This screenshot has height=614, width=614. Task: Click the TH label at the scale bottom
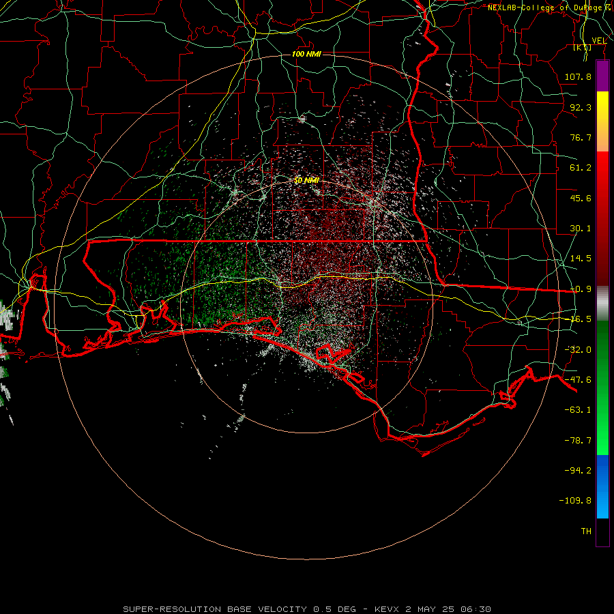click(586, 531)
